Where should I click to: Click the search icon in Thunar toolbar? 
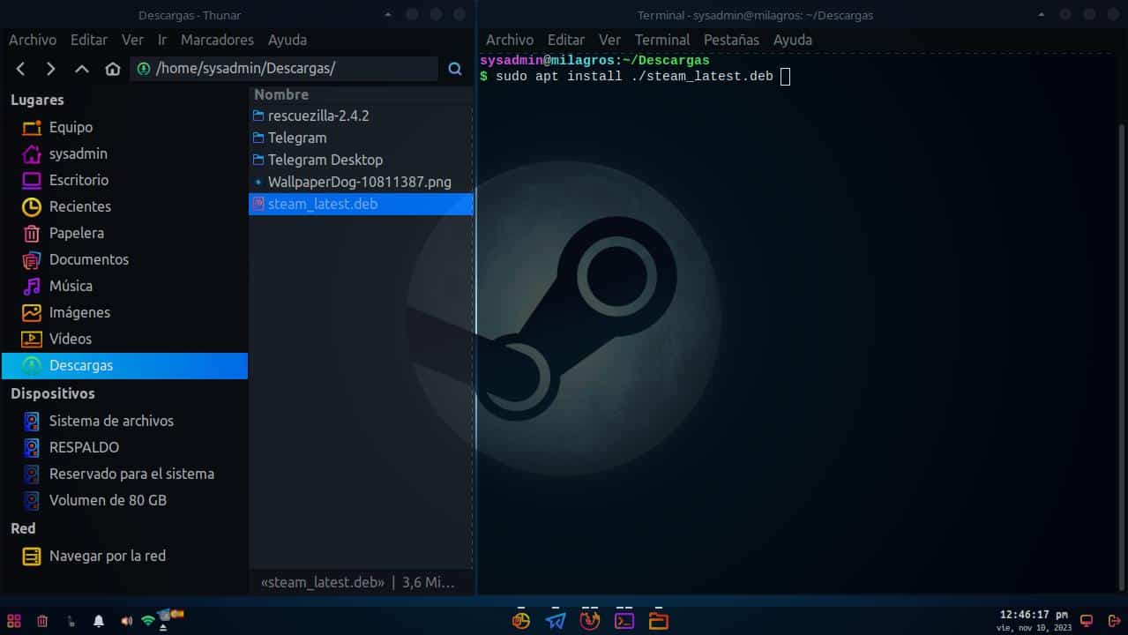[455, 69]
